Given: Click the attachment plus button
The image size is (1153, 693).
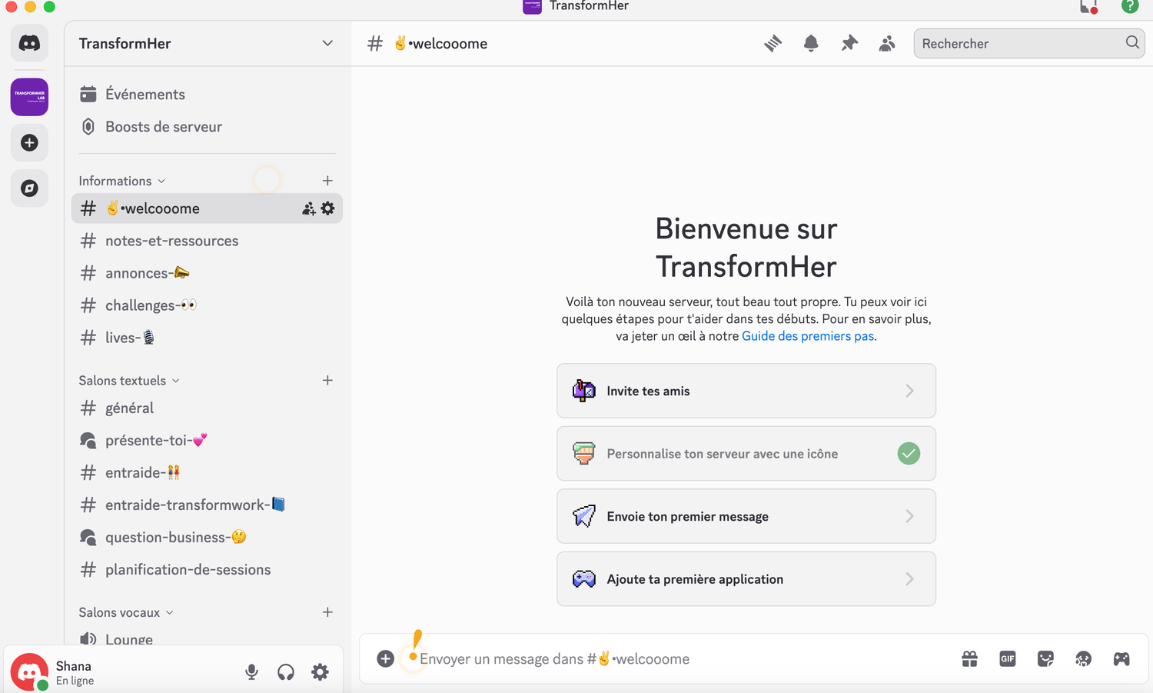Looking at the screenshot, I should (386, 658).
